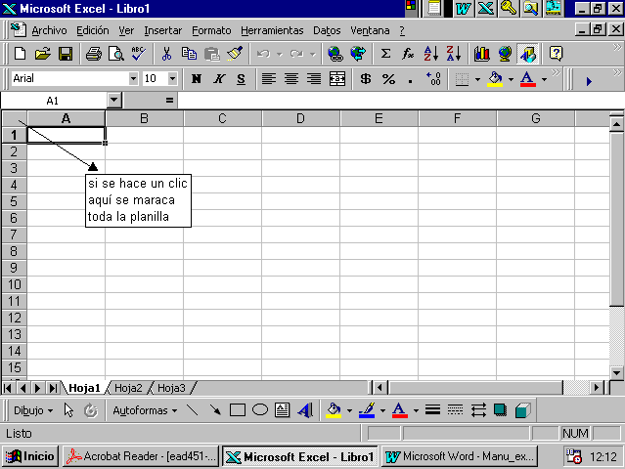Expand the font size 10 dropdown
The height and width of the screenshot is (469, 625).
point(172,78)
